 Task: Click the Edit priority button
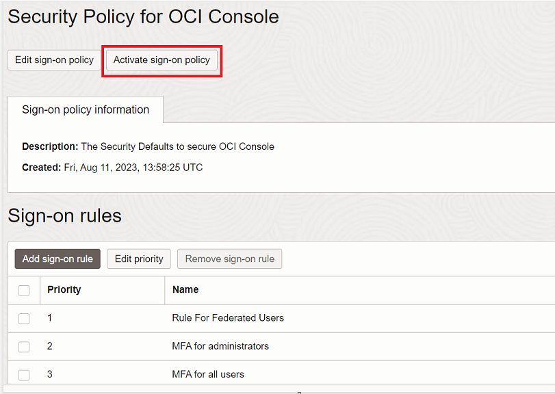tap(139, 259)
